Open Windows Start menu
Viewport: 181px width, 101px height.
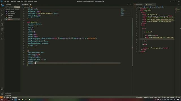[2, 100]
